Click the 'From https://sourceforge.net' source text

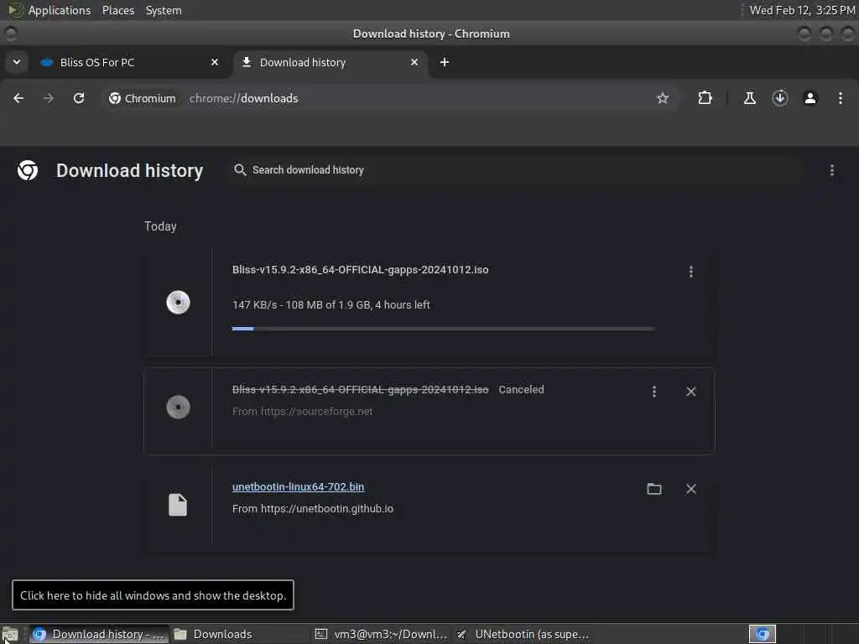point(302,411)
